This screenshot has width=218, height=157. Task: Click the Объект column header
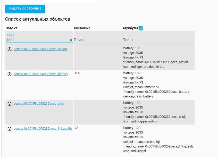pos(11,28)
